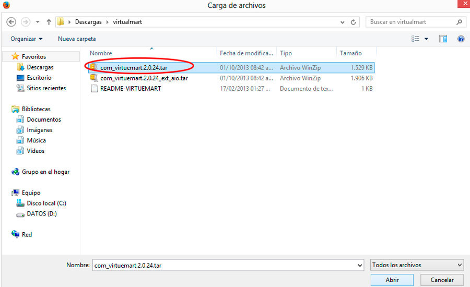Sort files by the Tamaño column
Screen dimensions: 470x287
click(x=350, y=53)
